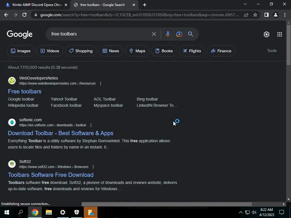Search by image with camera icon
291x218 pixels.
point(179,34)
